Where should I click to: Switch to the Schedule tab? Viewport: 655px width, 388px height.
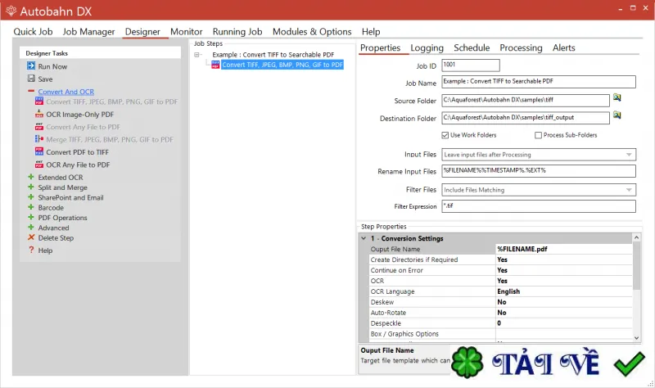[x=472, y=47]
